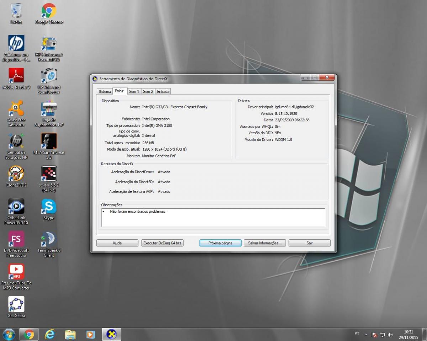The width and height of the screenshot is (427, 341).
Task: Select CyberLink PowerDVD 10 desktop icon
Action: (x=16, y=212)
